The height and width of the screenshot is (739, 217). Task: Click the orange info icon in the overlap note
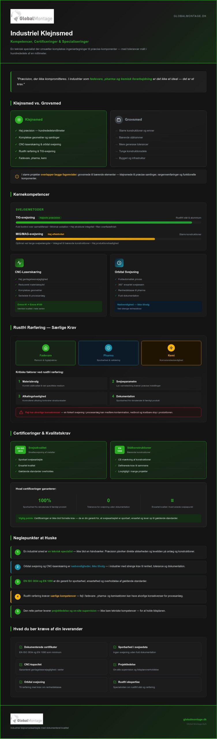(17, 177)
